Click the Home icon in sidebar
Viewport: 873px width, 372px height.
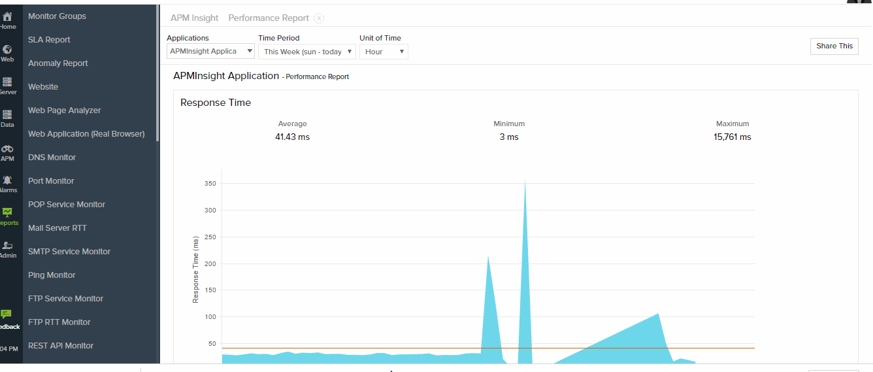[7, 17]
